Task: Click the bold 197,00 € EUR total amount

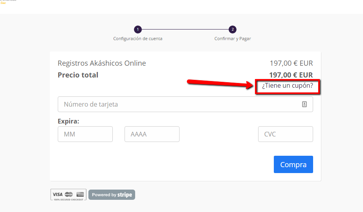Action: [x=291, y=75]
